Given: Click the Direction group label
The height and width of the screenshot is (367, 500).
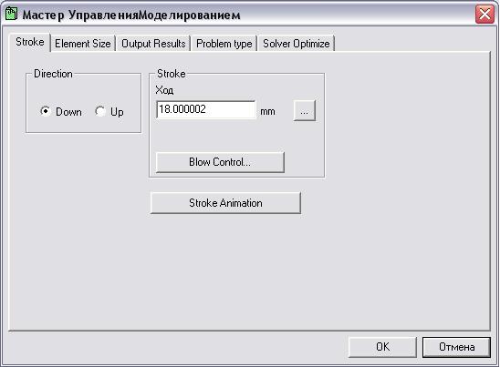Looking at the screenshot, I should (53, 74).
